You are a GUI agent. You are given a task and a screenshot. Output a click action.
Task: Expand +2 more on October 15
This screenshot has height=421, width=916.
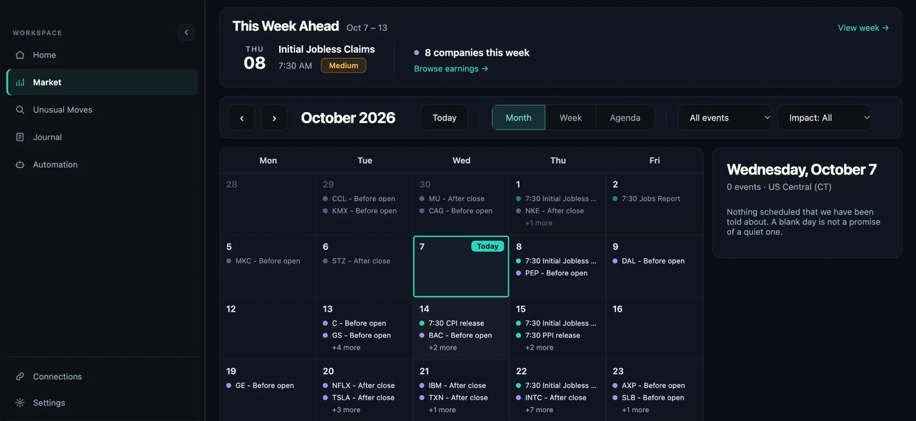(x=539, y=348)
